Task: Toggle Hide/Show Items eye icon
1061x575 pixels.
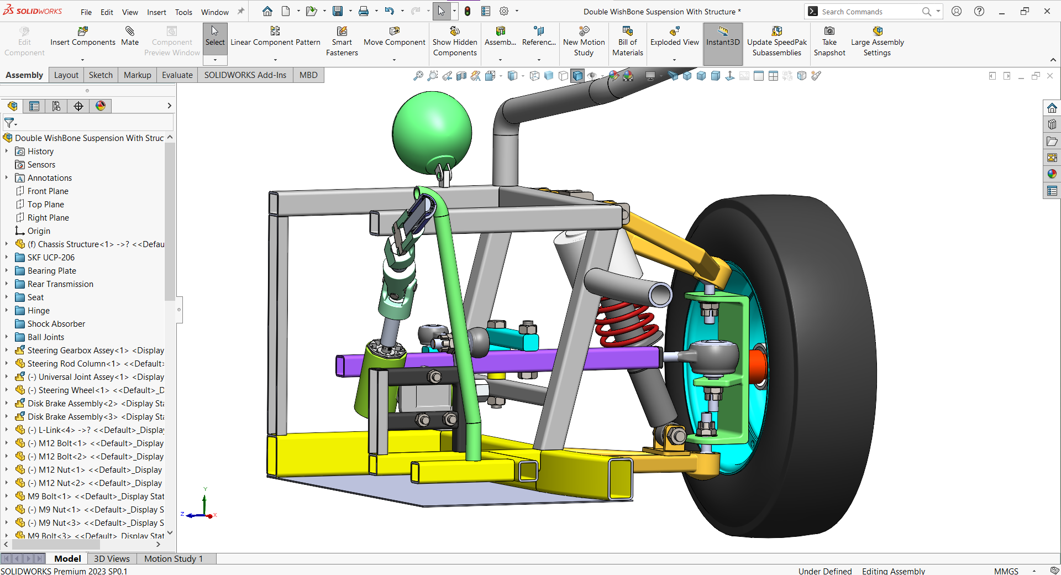Action: point(592,76)
